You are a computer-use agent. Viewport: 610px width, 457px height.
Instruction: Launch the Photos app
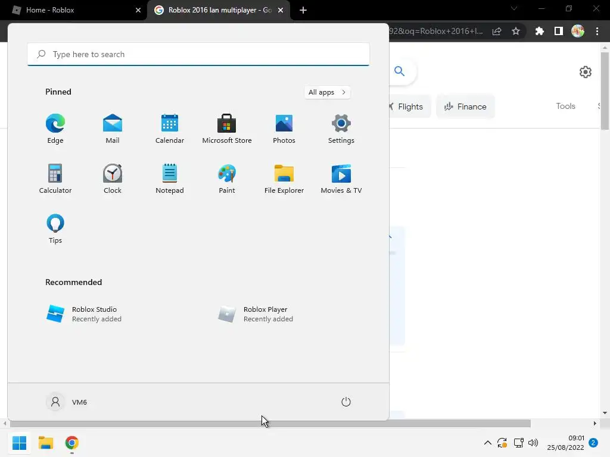(x=284, y=129)
